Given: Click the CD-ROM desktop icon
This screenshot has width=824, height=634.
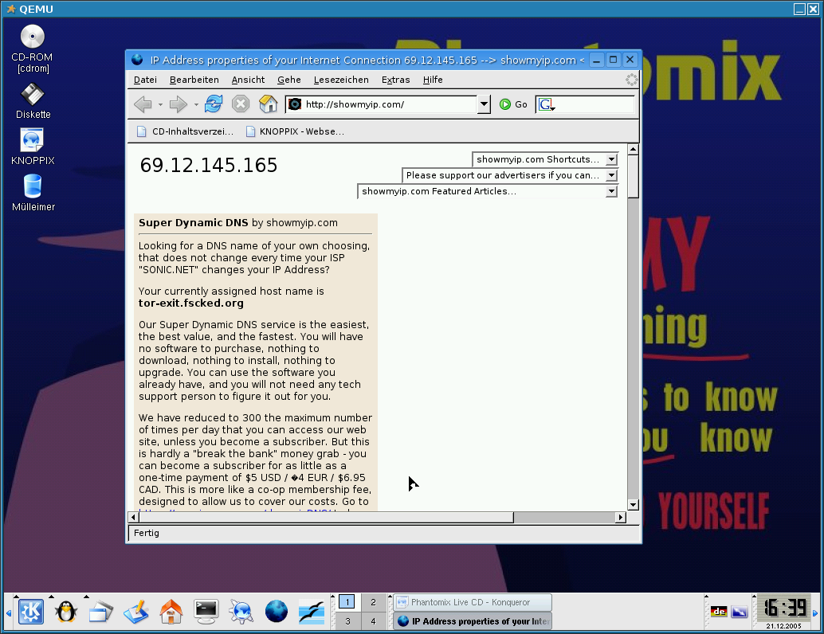Looking at the screenshot, I should (33, 37).
